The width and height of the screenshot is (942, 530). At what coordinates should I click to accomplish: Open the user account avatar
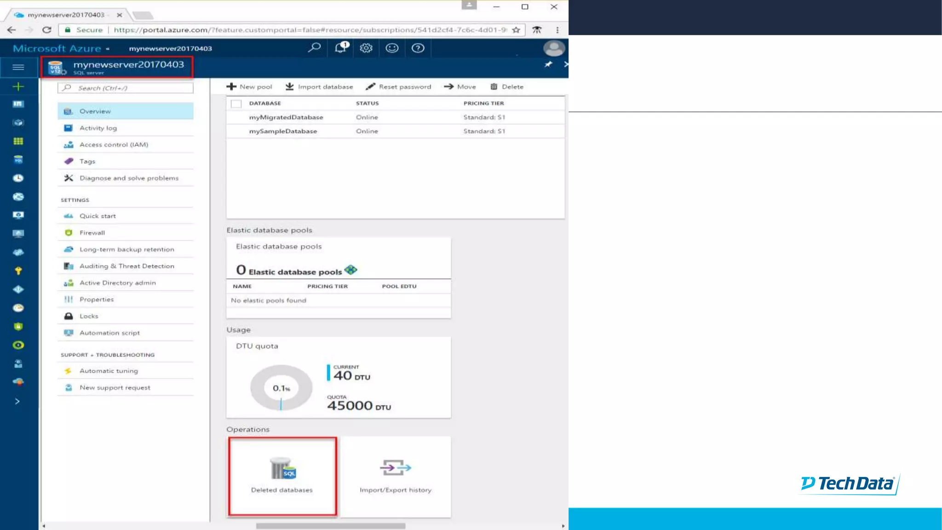[x=554, y=48]
